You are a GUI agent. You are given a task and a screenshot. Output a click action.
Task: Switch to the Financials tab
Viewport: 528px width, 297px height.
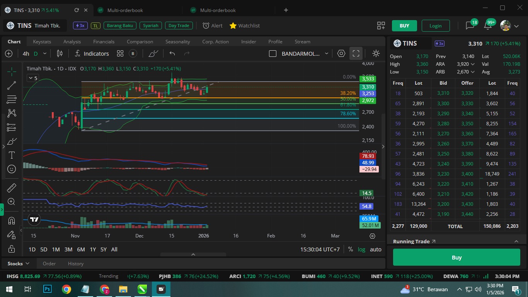[104, 42]
